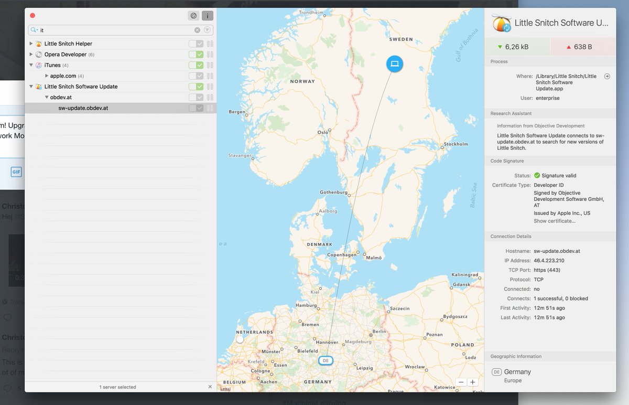Click the Little Snitch Software Update row icon
This screenshot has height=405, width=629.
tap(39, 87)
